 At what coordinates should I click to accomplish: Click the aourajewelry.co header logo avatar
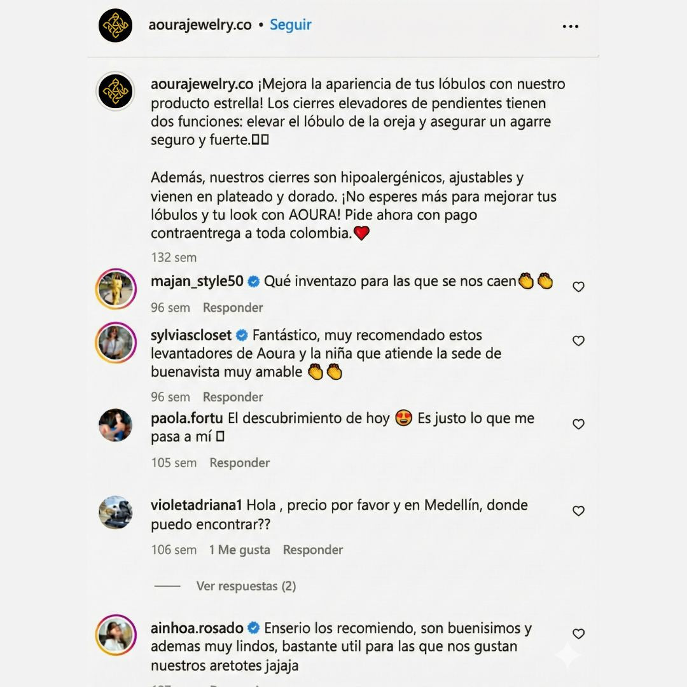coord(115,25)
